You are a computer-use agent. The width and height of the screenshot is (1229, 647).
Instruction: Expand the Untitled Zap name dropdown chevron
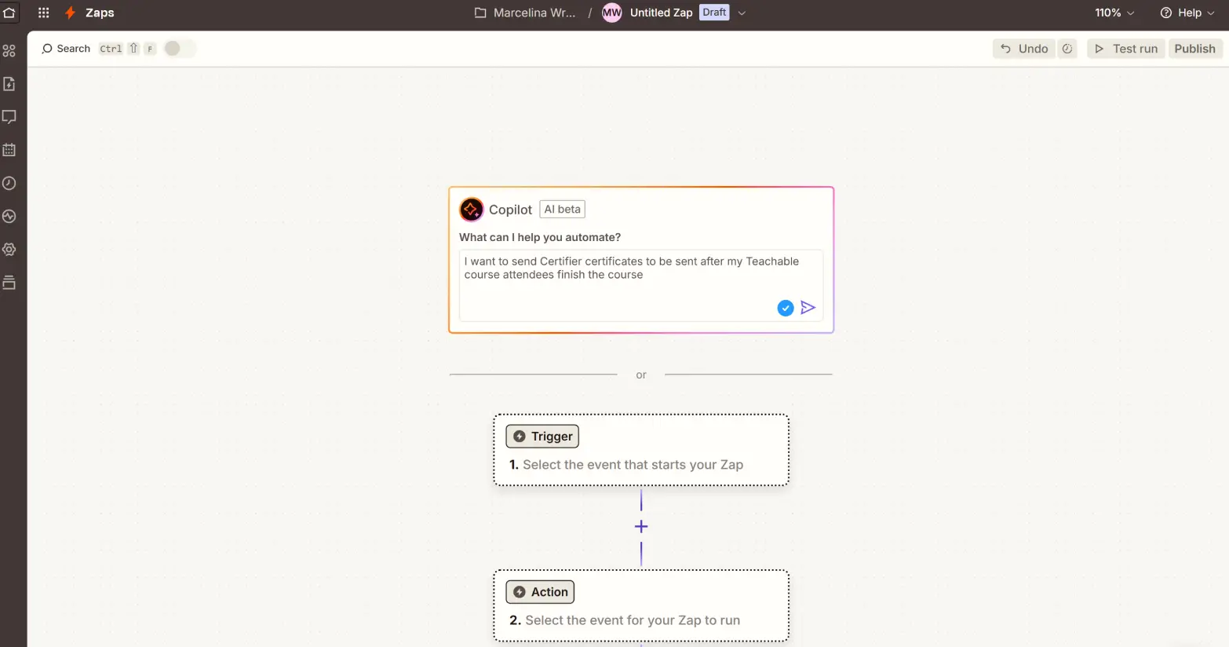point(742,13)
